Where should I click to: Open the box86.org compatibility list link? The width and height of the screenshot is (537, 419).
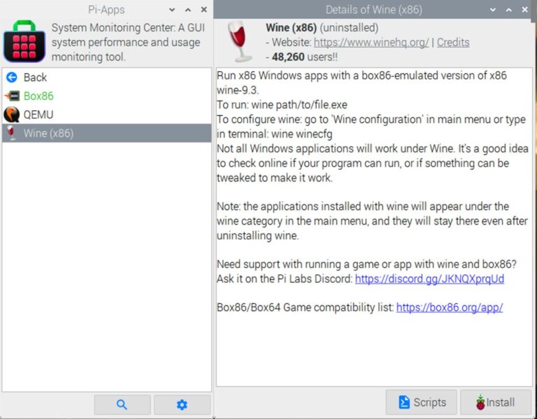pyautogui.click(x=449, y=307)
